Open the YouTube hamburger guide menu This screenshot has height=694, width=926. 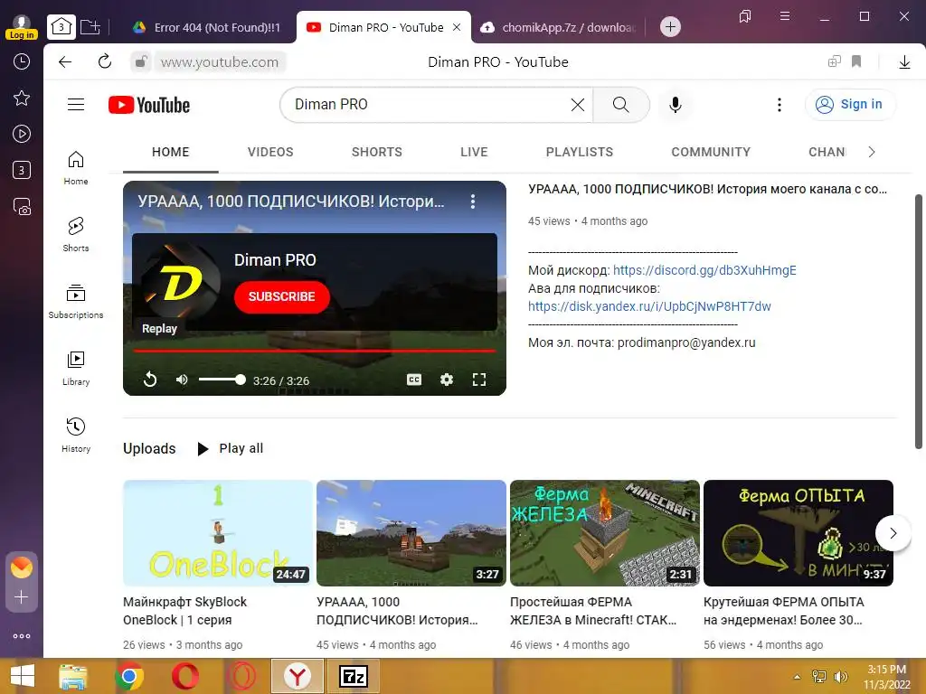coord(76,105)
